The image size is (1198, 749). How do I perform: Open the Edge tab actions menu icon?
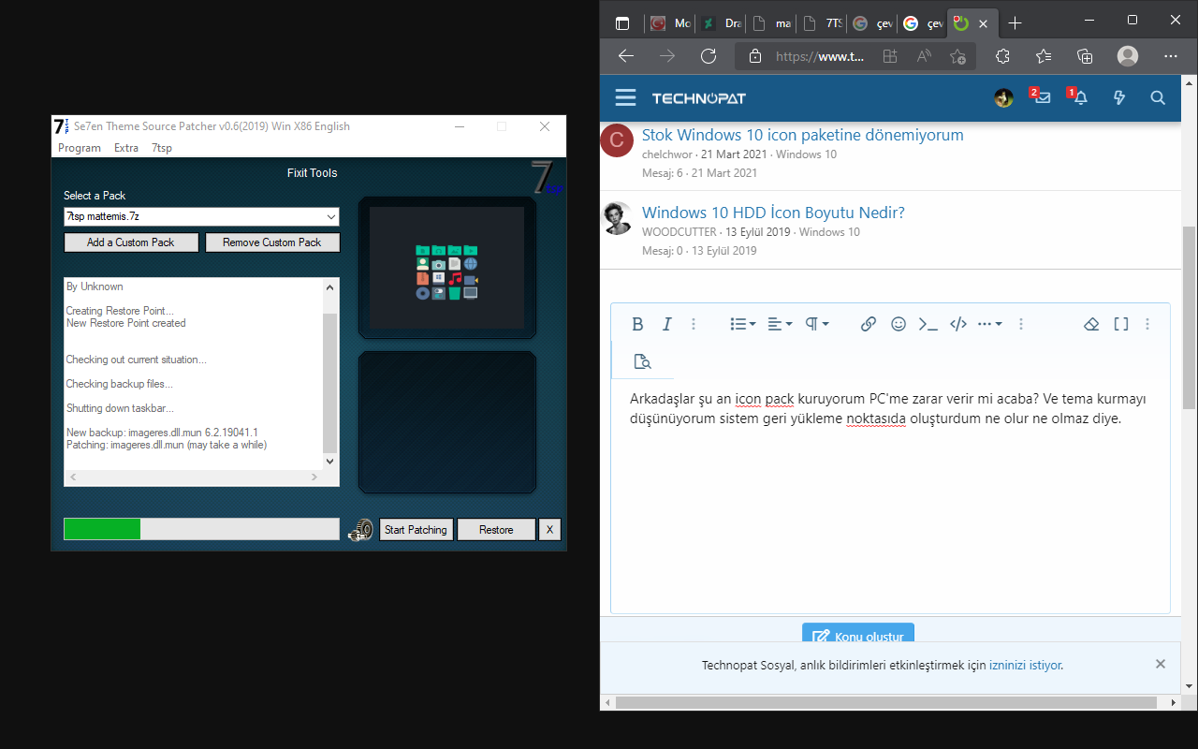point(622,23)
